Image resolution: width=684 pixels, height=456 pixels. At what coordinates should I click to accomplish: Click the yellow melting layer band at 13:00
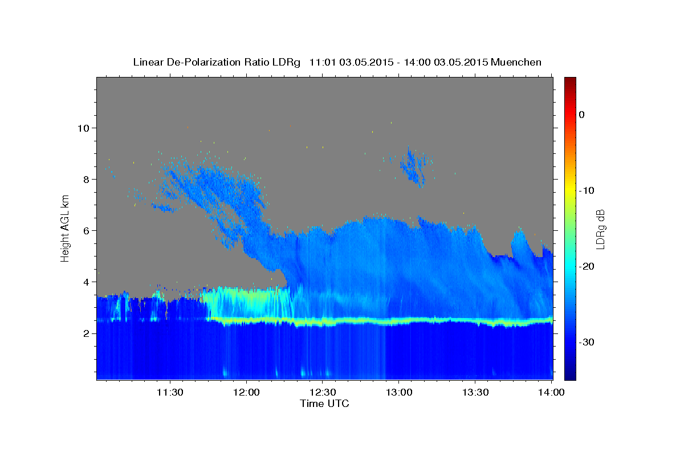tap(398, 322)
